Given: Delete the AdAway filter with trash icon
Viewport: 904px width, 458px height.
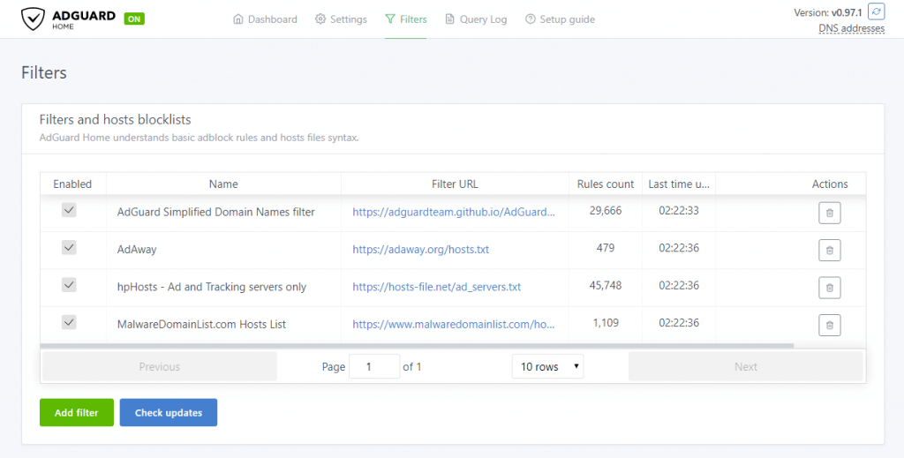Looking at the screenshot, I should [830, 250].
